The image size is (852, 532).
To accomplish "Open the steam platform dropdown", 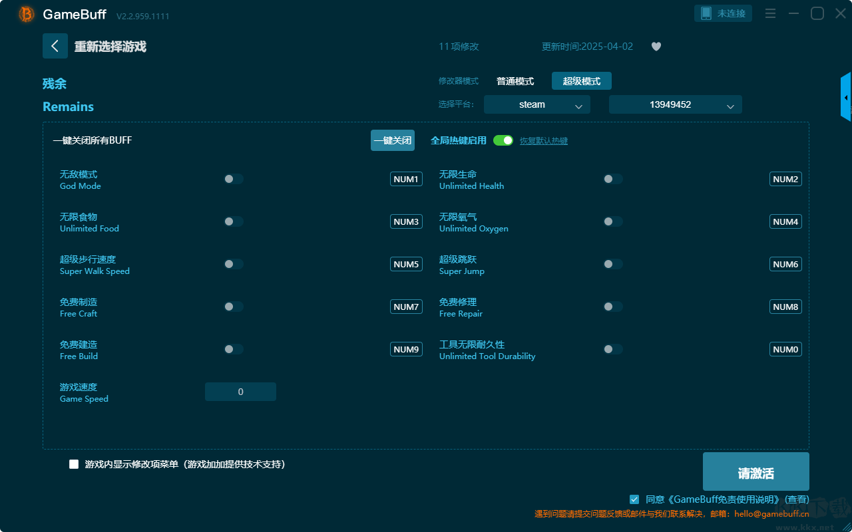I will (536, 104).
